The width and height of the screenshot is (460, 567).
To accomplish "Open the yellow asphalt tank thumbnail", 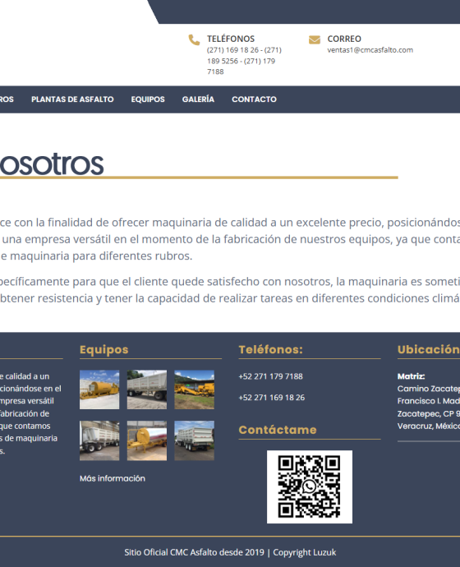I will [x=99, y=390].
